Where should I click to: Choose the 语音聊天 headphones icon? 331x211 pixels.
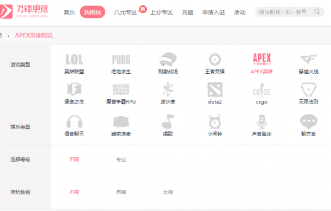click(x=74, y=122)
